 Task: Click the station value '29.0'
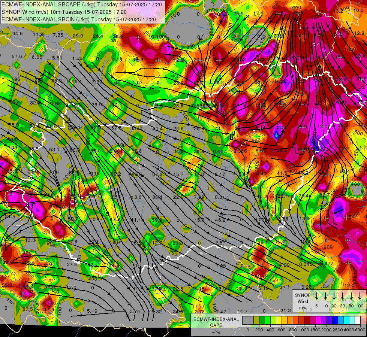pyautogui.click(x=78, y=36)
